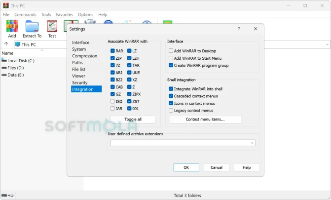The height and width of the screenshot is (200, 331).
Task: Click the Settings dialog help question mark
Action: coord(239,29)
